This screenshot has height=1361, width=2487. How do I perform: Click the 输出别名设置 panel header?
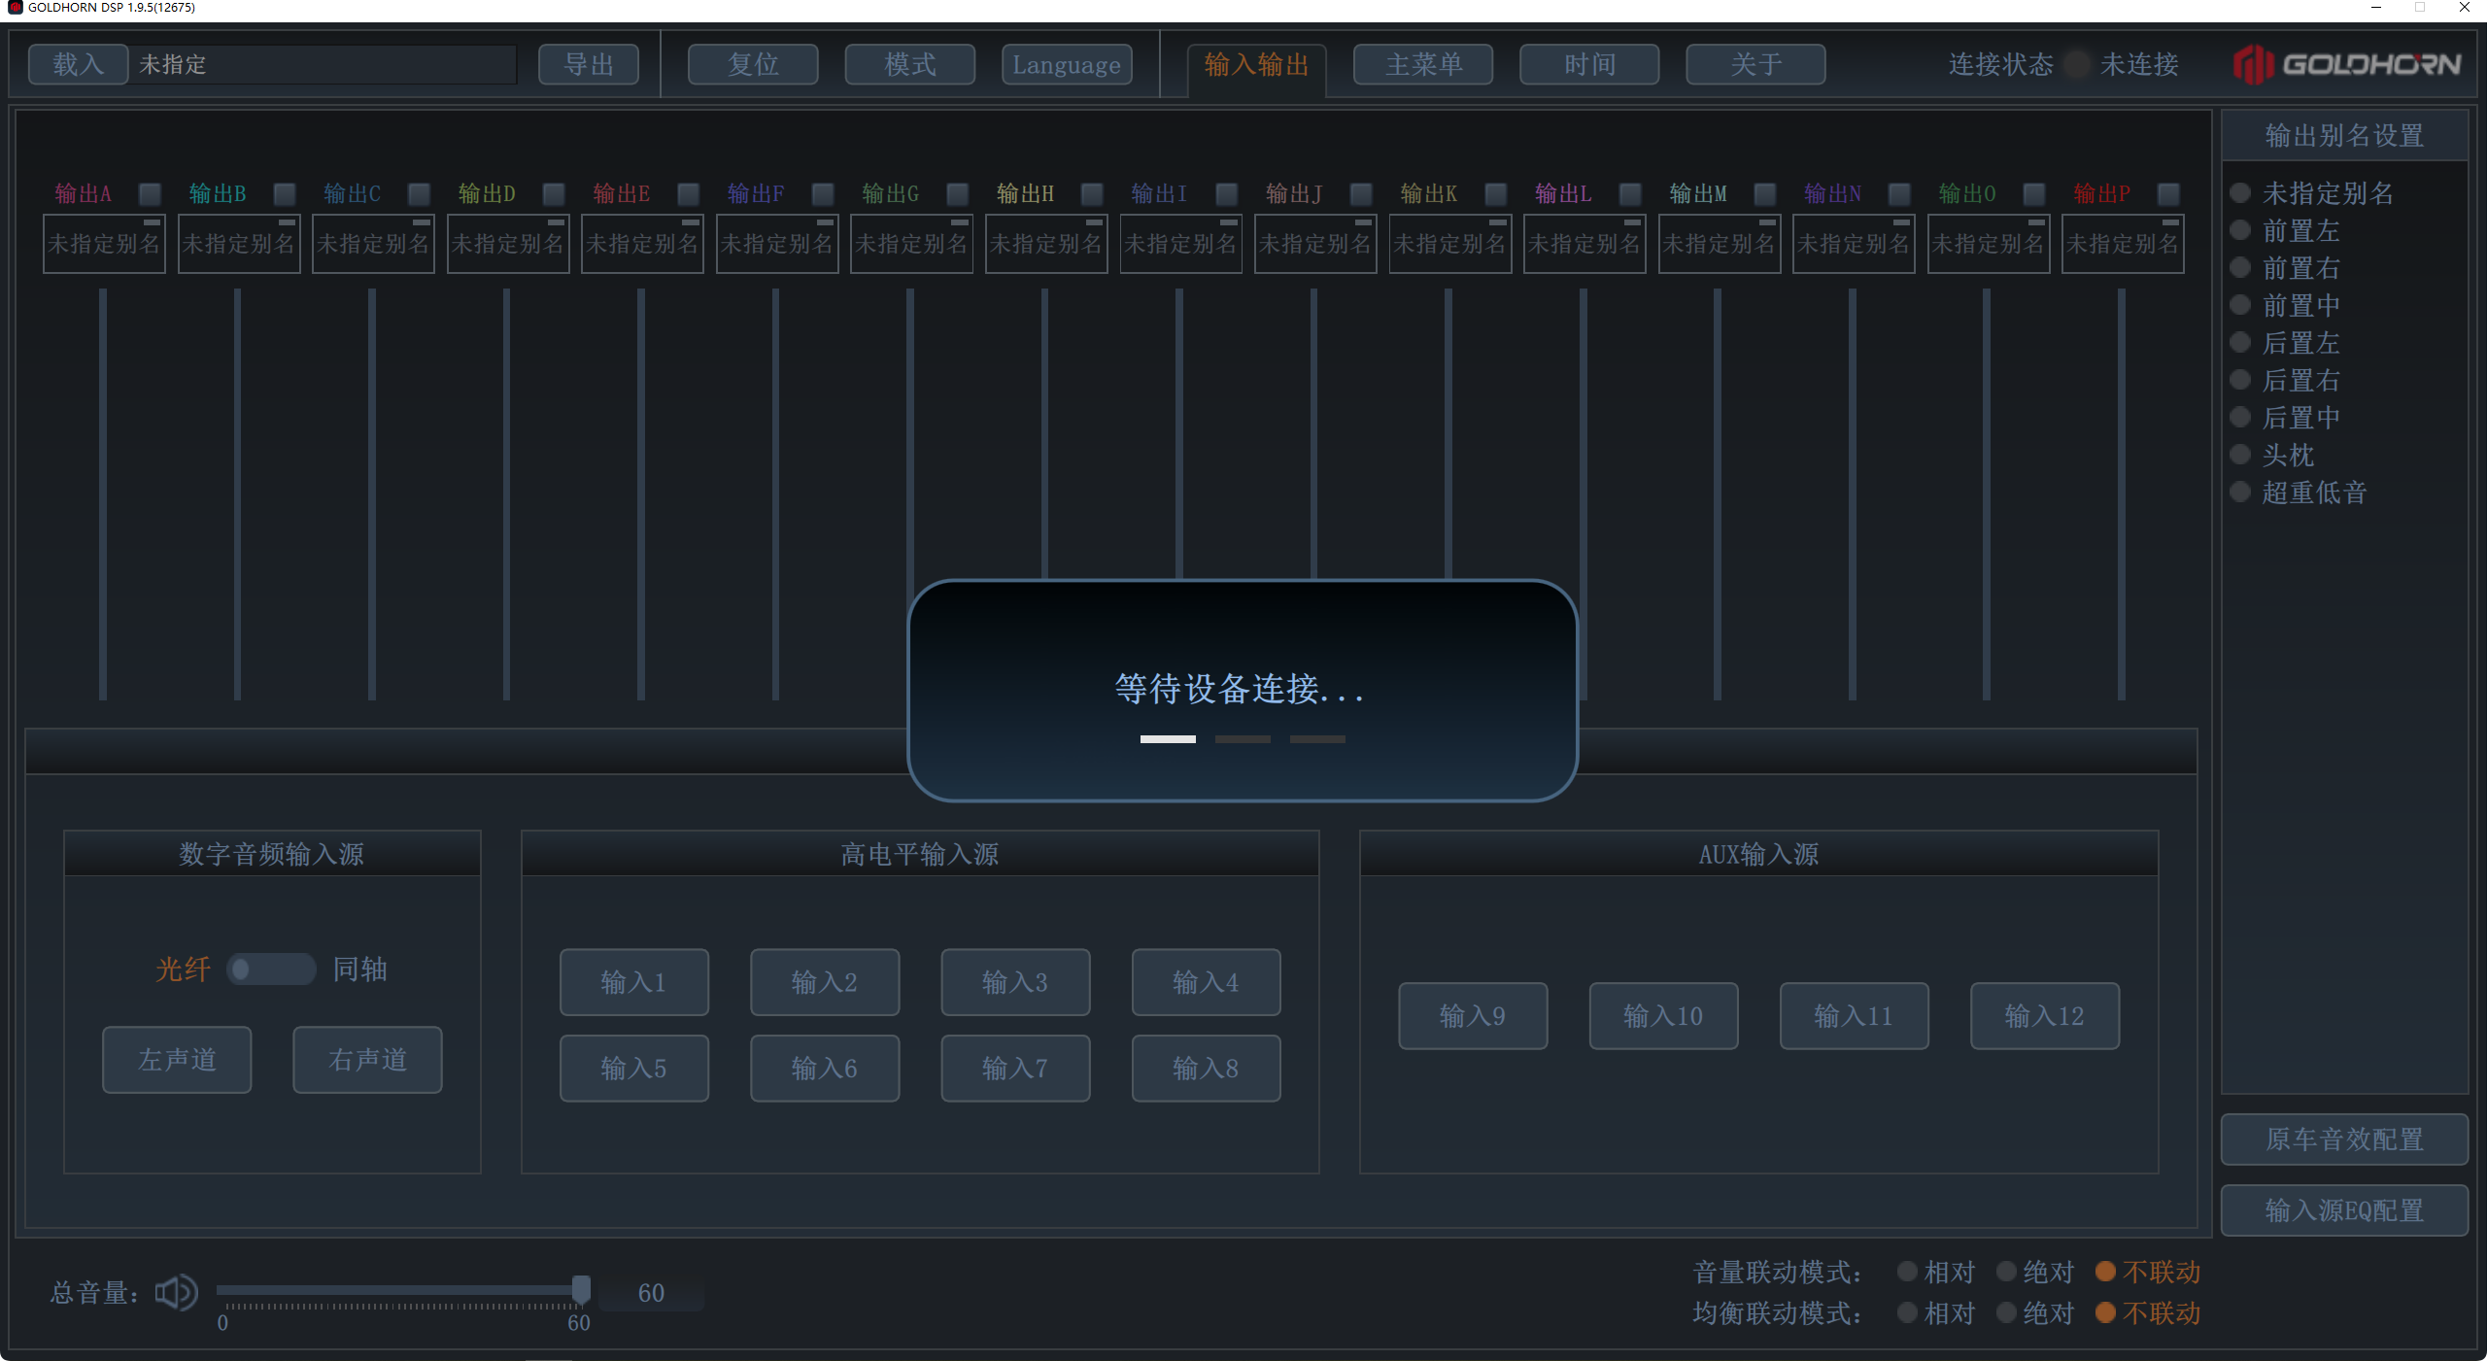point(2344,135)
